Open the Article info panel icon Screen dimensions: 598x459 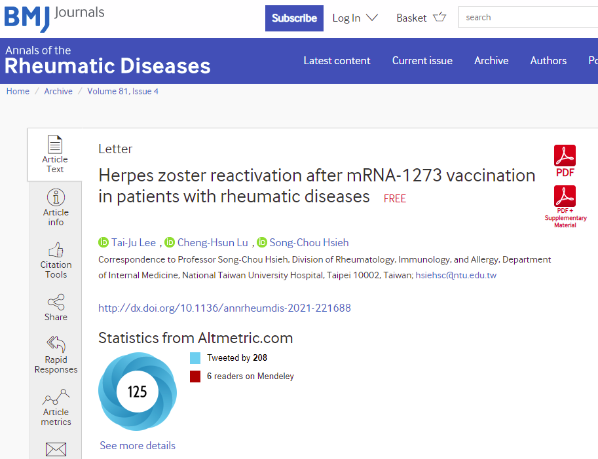click(56, 197)
